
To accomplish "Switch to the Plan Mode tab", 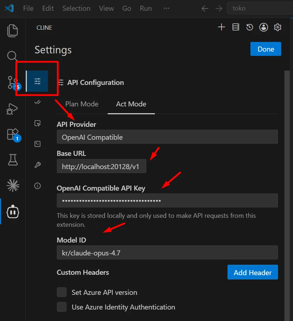I will point(82,104).
